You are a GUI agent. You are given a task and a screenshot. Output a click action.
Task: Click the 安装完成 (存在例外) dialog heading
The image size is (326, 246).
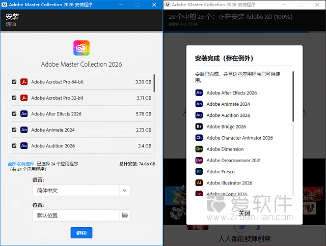(x=224, y=58)
